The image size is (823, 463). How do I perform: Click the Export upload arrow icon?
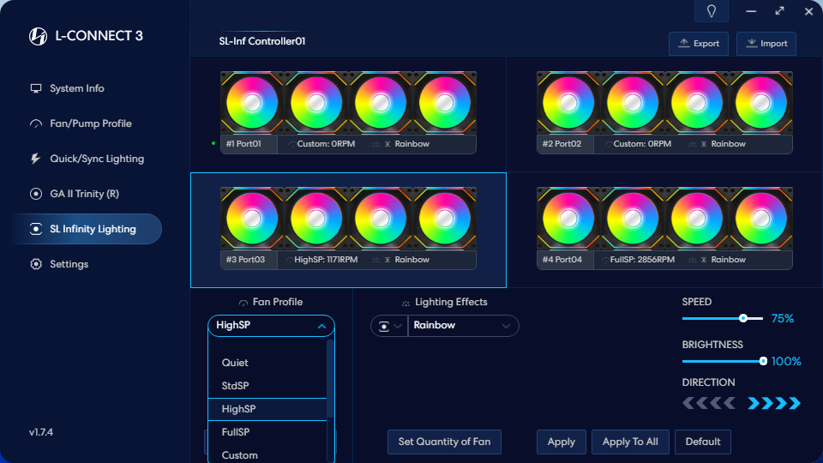(x=684, y=43)
